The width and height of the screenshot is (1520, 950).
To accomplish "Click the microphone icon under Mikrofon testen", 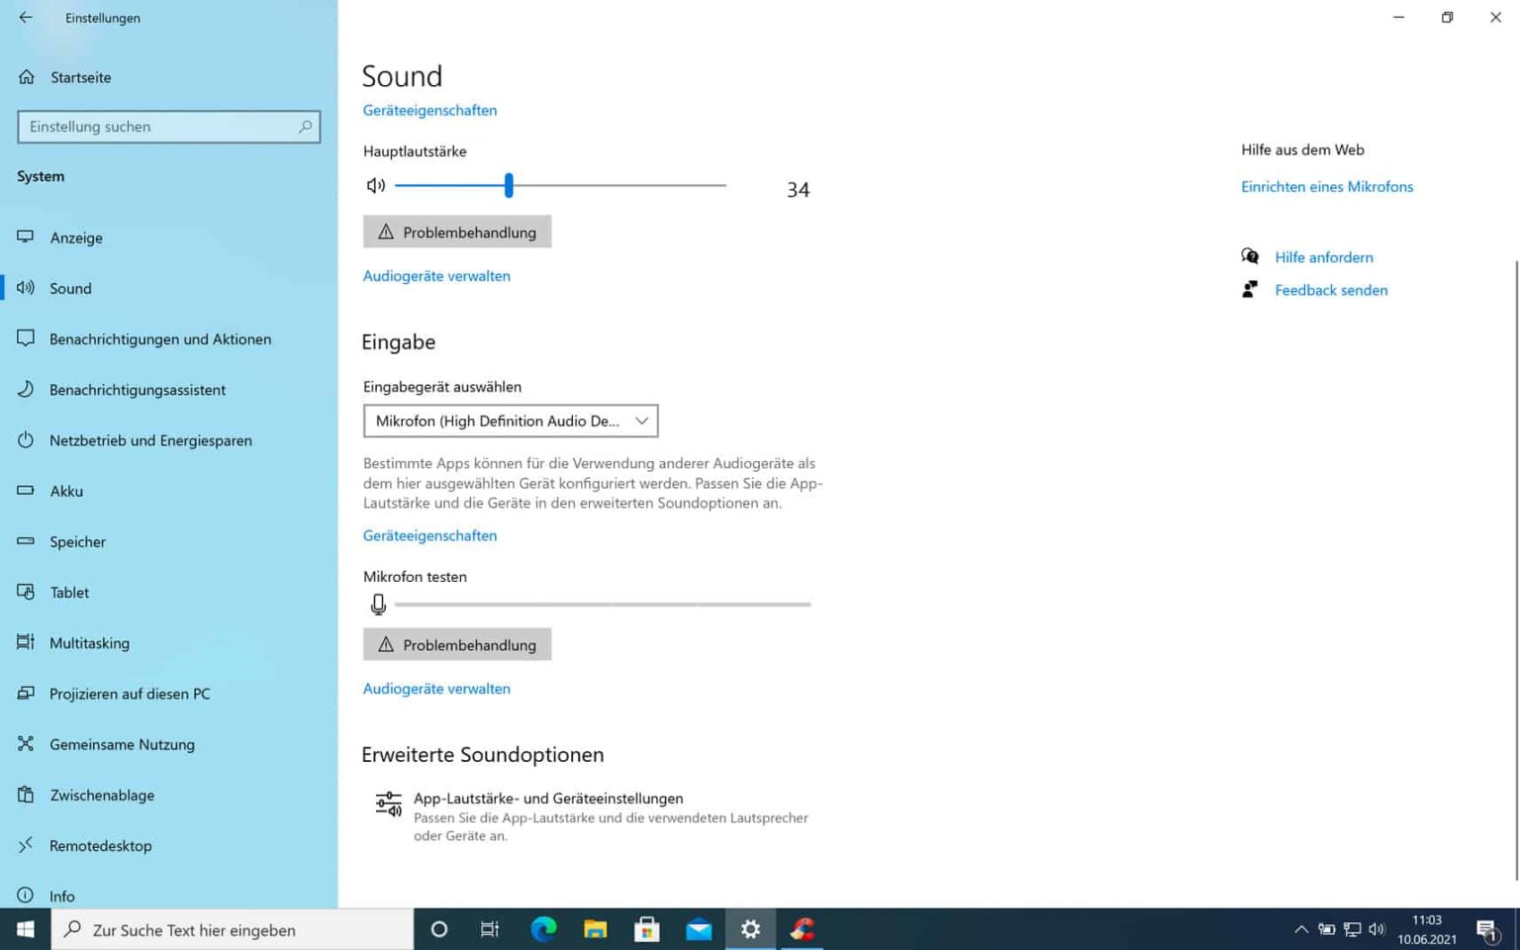I will tap(378, 604).
